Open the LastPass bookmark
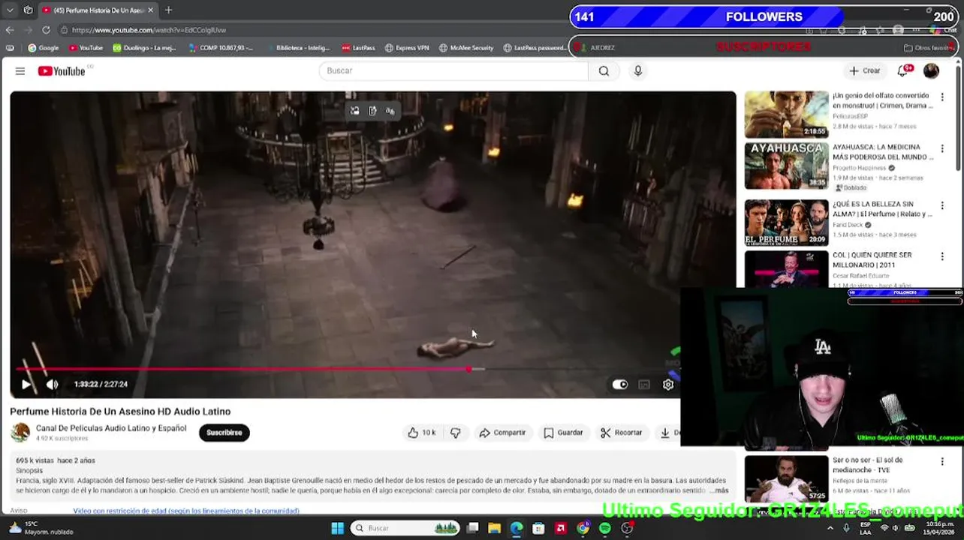 coord(358,48)
